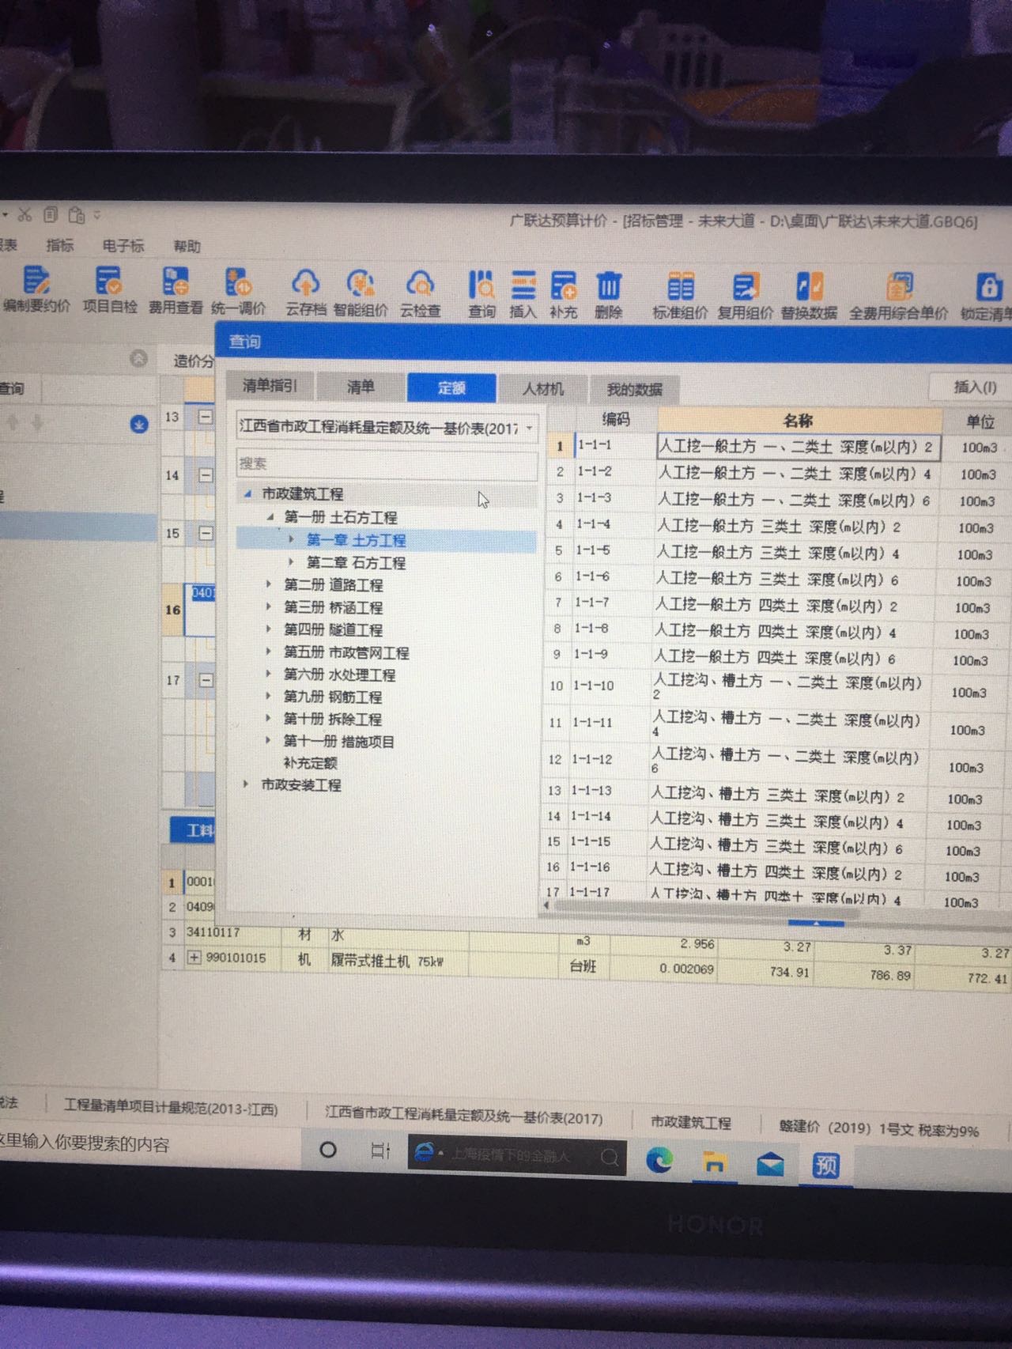Expand 第五册 市政管网工程
This screenshot has height=1349, width=1012.
[x=269, y=652]
